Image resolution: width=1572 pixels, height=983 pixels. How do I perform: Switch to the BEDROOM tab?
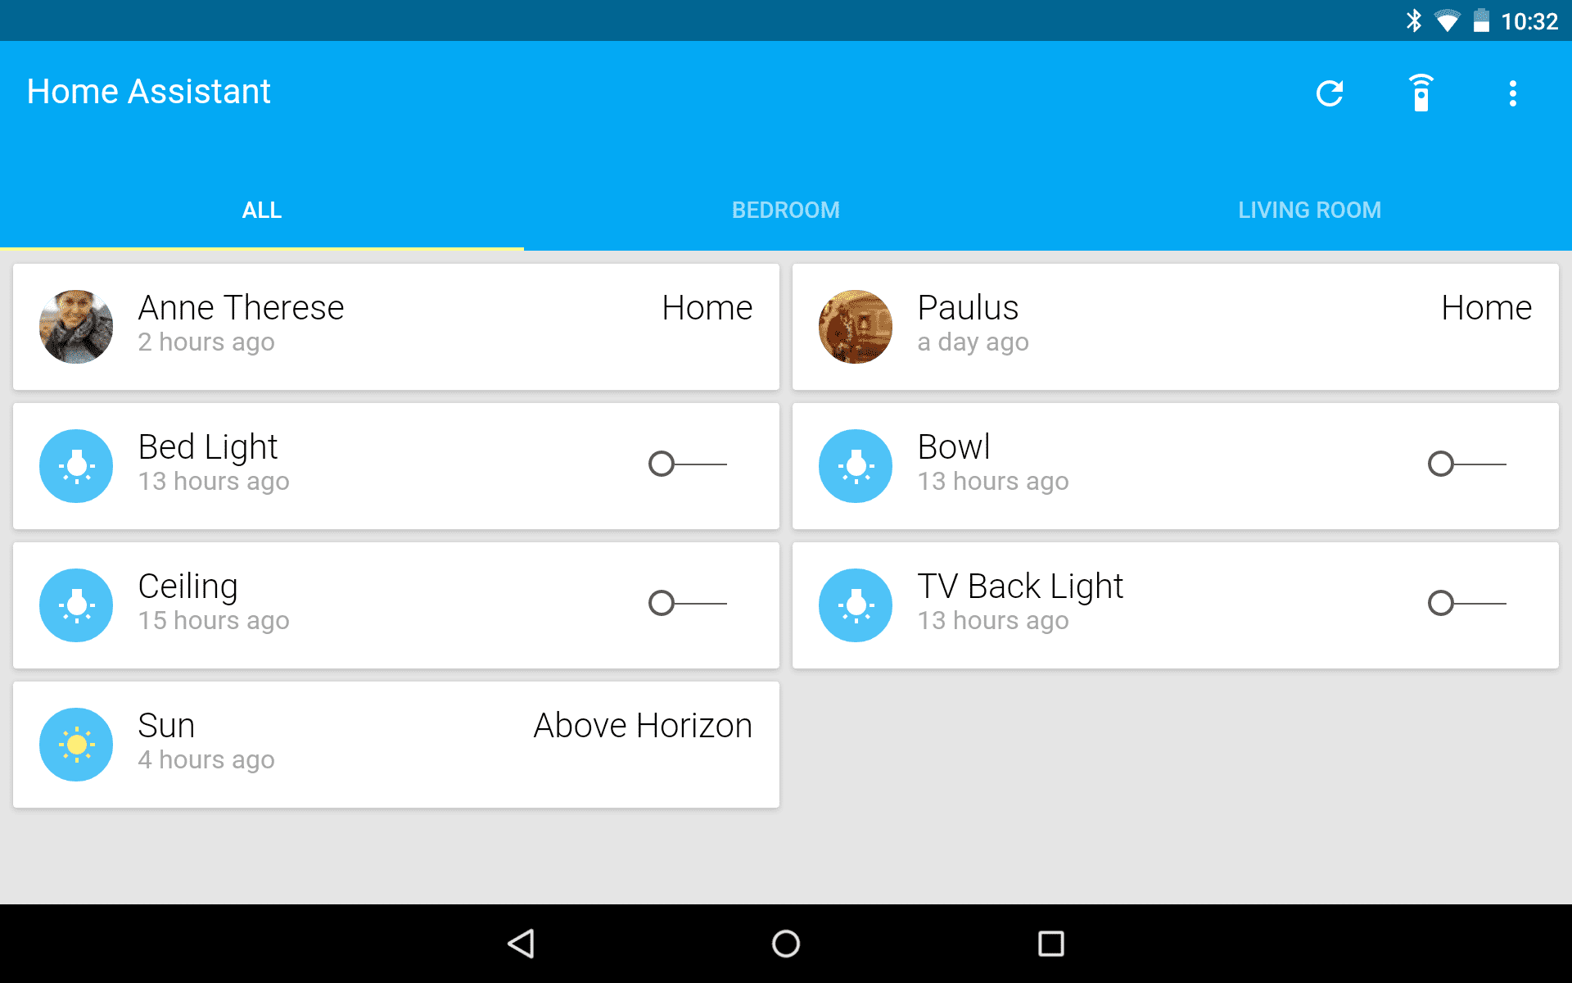(x=785, y=208)
